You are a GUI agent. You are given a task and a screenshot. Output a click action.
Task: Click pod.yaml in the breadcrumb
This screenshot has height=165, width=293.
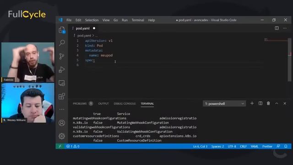84,35
